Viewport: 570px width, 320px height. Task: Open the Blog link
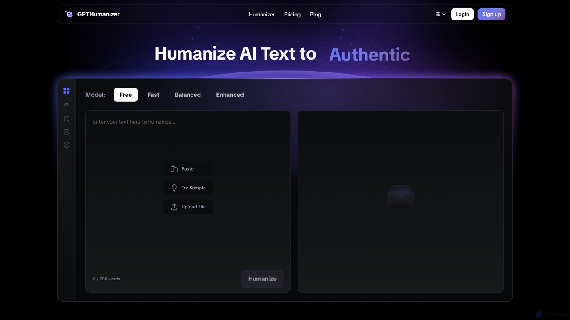point(315,14)
